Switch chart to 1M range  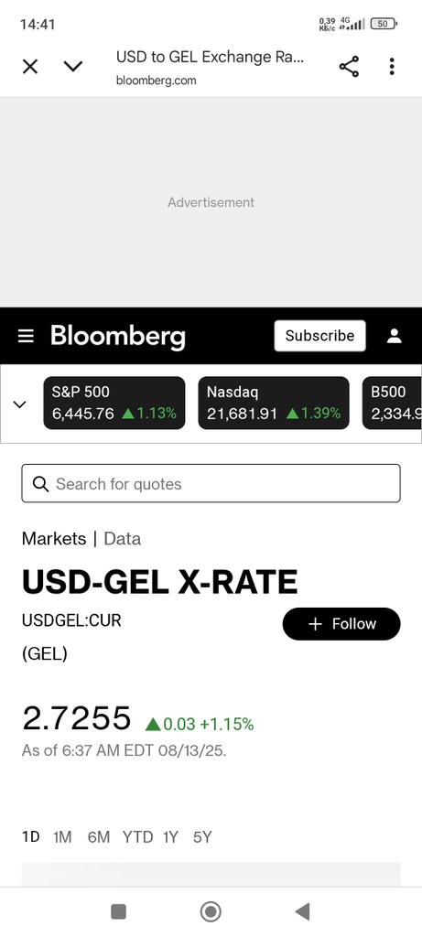click(62, 837)
